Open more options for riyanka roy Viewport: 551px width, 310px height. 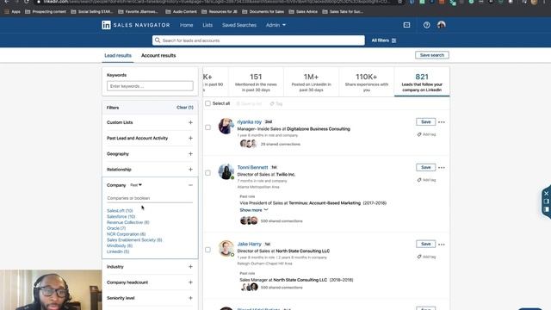tap(442, 122)
